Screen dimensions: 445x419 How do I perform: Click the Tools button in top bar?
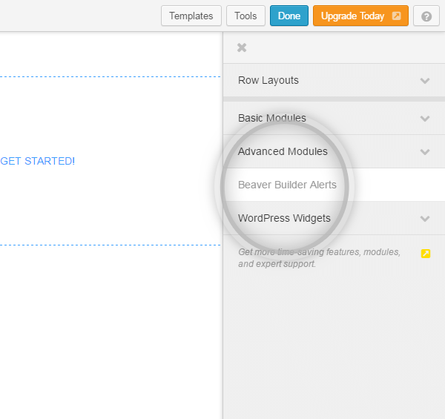[245, 16]
